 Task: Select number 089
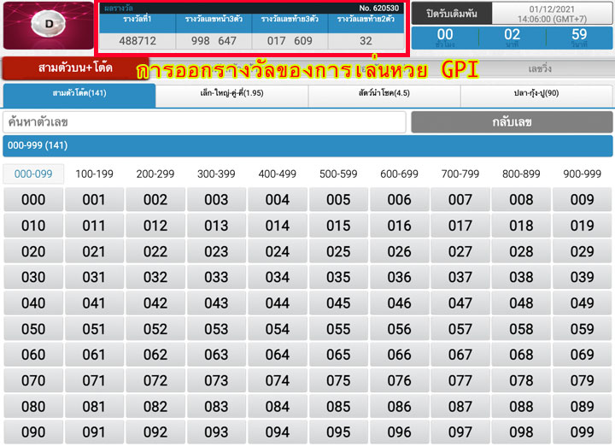click(x=583, y=407)
